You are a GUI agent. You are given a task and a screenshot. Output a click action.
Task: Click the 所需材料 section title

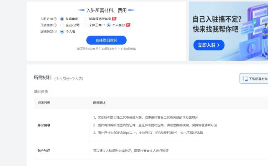[43, 78]
